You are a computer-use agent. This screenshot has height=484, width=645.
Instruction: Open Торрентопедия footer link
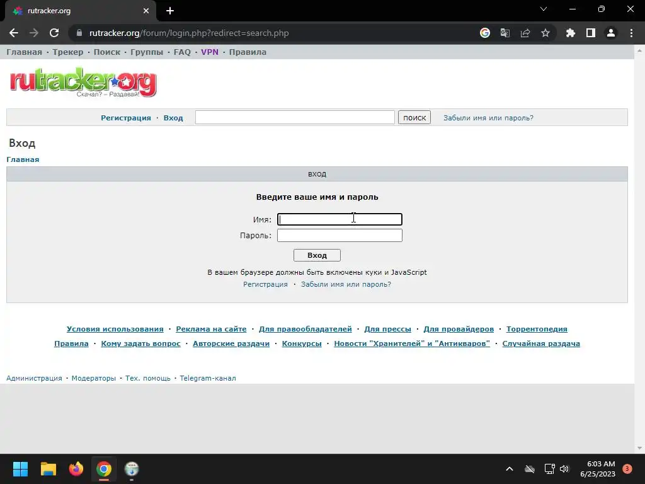(537, 329)
